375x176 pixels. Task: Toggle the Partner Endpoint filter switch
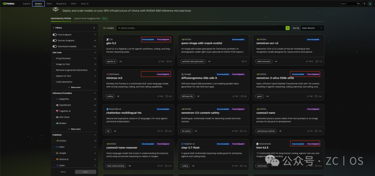tap(55, 41)
